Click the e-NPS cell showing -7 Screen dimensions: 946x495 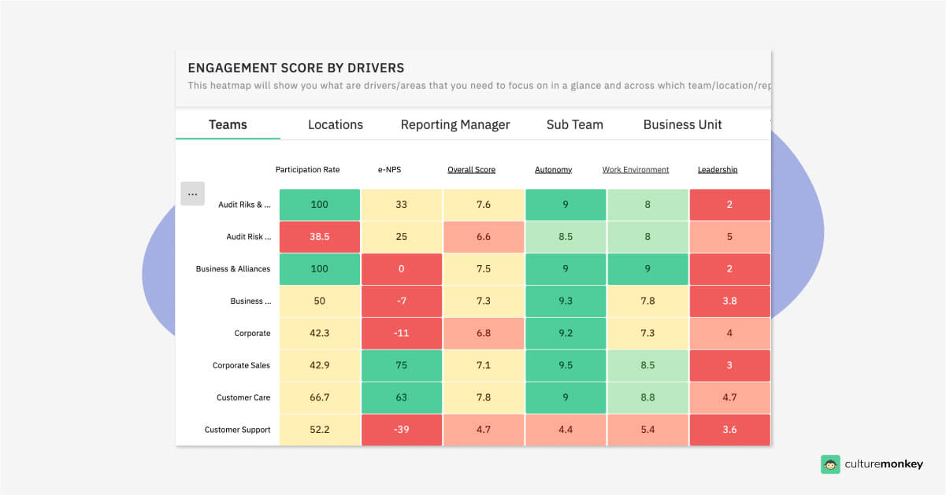tap(402, 301)
